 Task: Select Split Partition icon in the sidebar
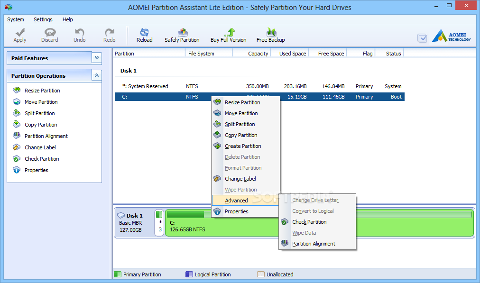click(x=17, y=113)
